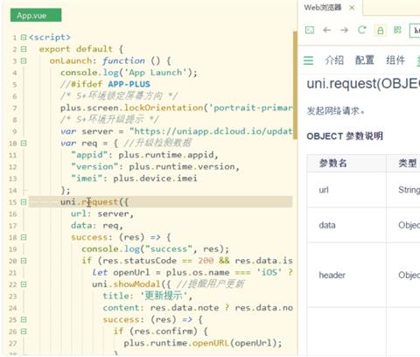Collapse onLaunch function fold on line 3
Screen dimensions: 420x357
coord(24,60)
